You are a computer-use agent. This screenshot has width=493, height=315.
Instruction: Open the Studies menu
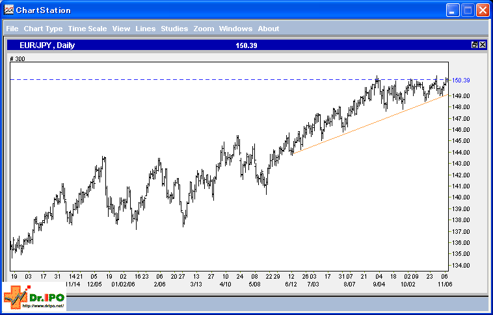pyautogui.click(x=174, y=29)
